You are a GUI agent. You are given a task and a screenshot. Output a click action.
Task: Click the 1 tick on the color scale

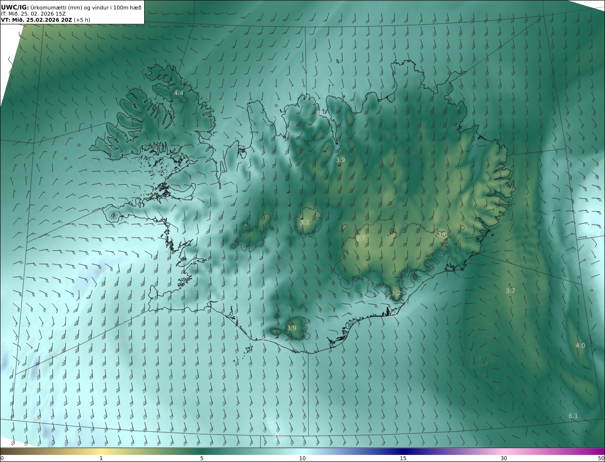point(101,458)
